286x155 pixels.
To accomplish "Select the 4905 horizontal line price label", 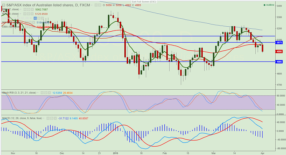I will 279,61.
